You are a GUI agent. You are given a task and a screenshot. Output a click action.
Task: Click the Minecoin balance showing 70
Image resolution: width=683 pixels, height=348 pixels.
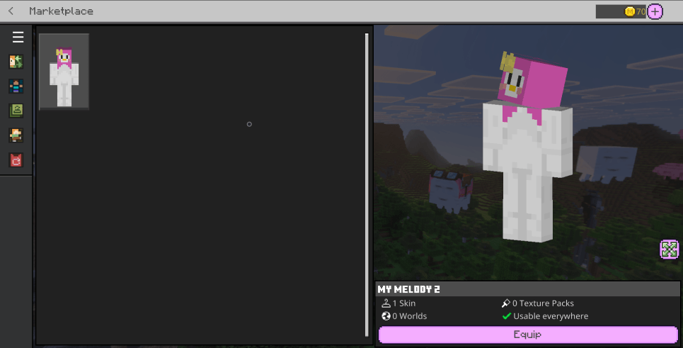pos(621,12)
